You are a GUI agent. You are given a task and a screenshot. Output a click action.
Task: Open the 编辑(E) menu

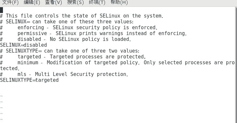pyautogui.click(x=32, y=2)
